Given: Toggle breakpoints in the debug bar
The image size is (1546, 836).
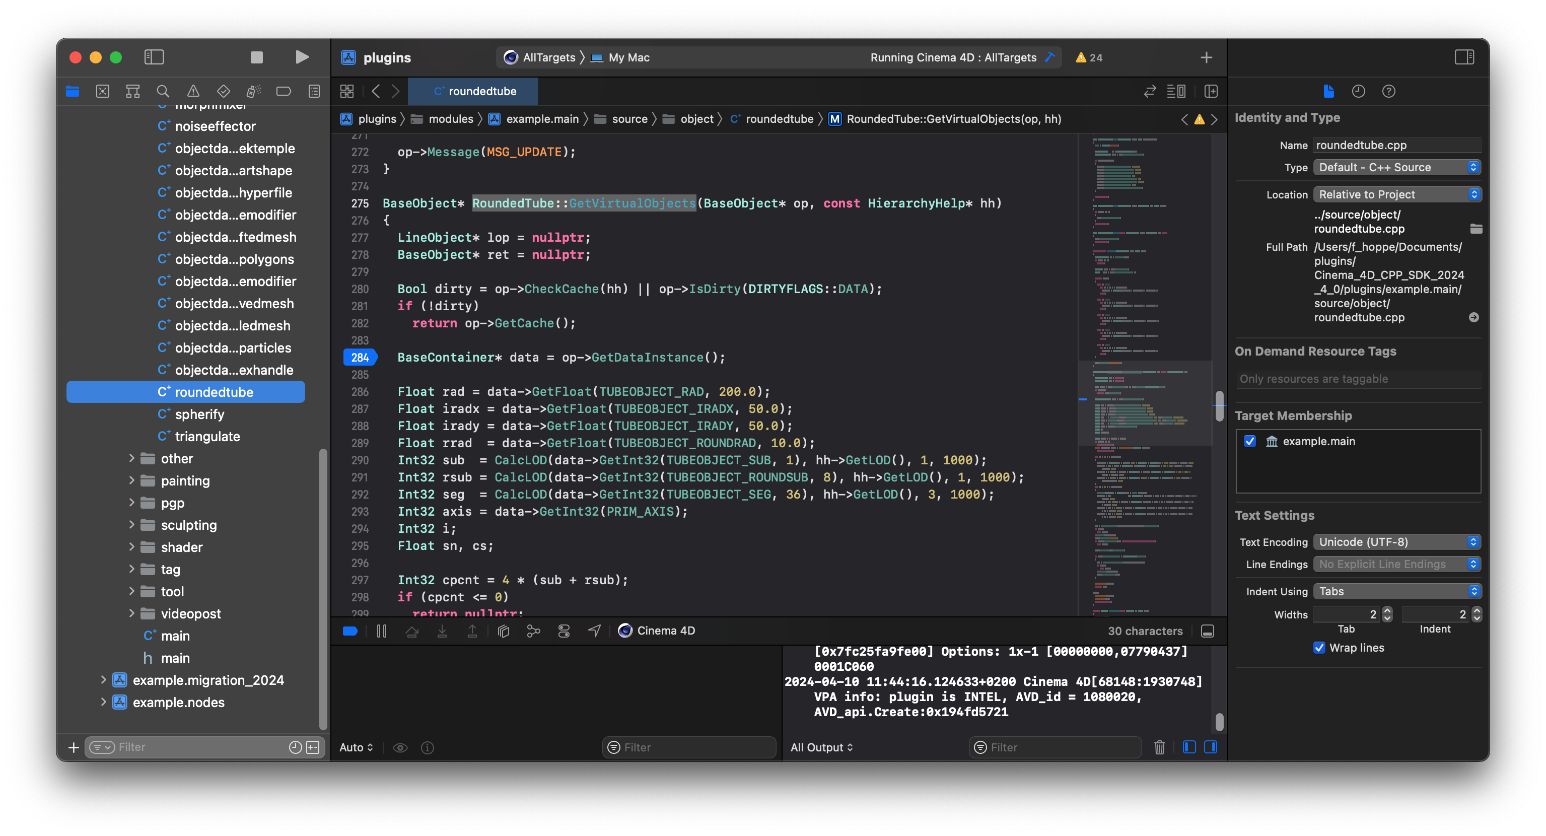Looking at the screenshot, I should 350,630.
